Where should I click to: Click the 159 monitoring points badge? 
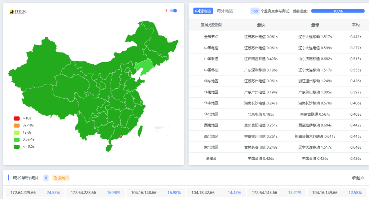coord(255,11)
